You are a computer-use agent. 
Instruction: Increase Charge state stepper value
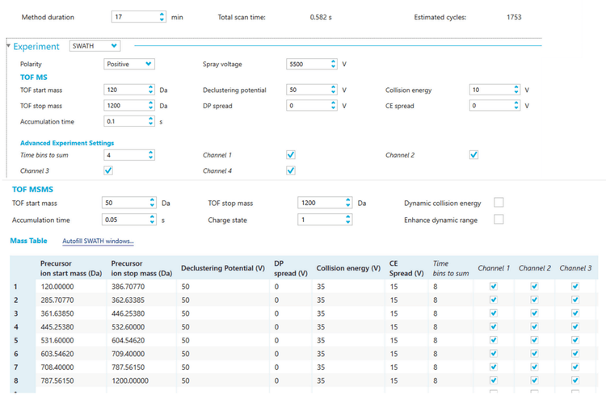[x=348, y=216]
